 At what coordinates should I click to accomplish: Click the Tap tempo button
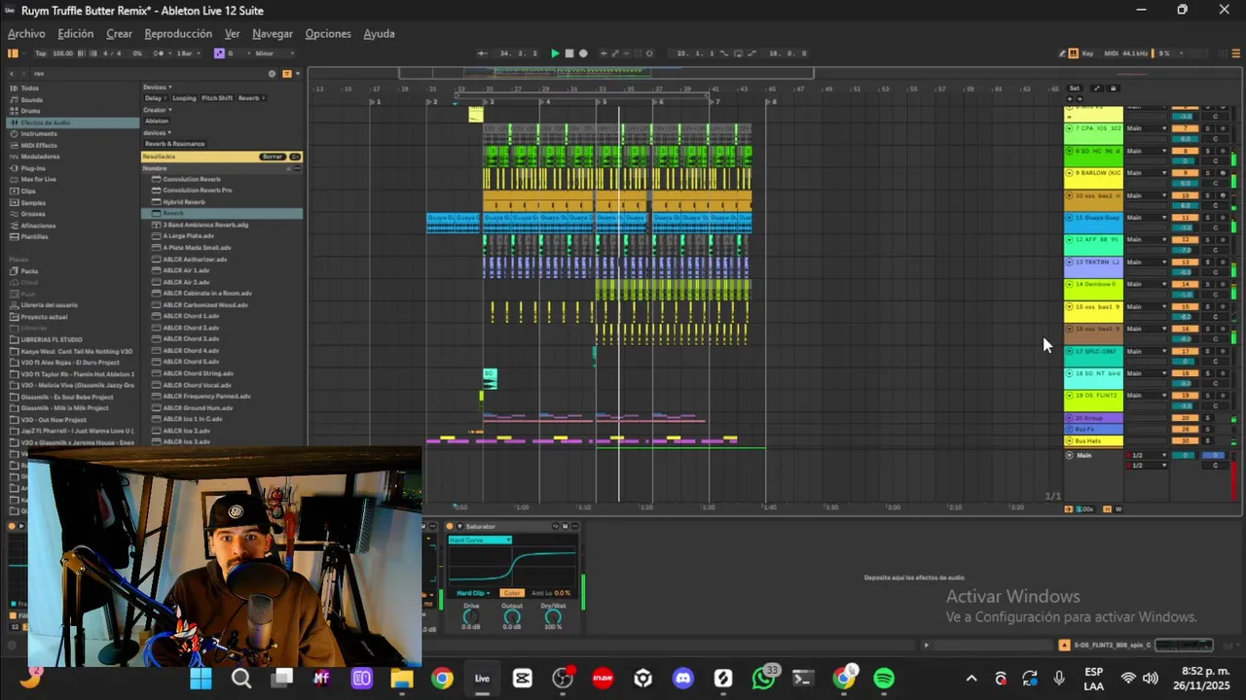[x=40, y=53]
